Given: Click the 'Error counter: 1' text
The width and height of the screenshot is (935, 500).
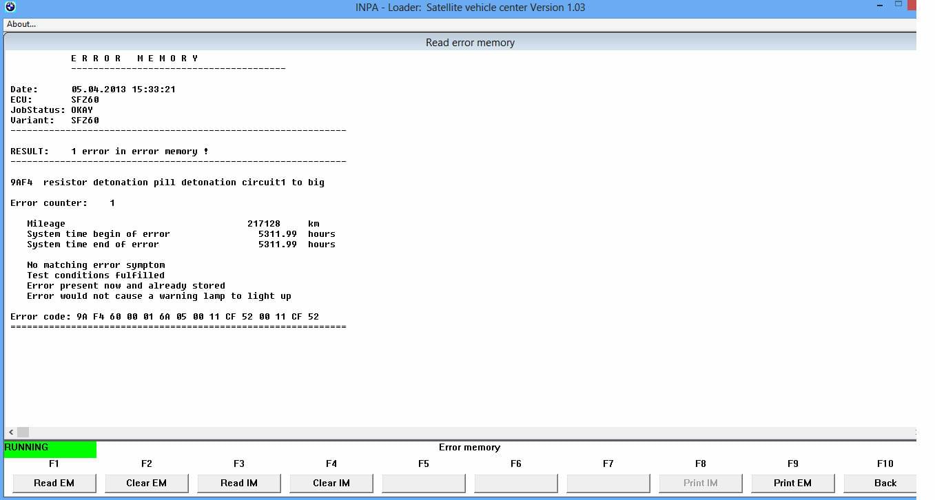Looking at the screenshot, I should click(63, 203).
